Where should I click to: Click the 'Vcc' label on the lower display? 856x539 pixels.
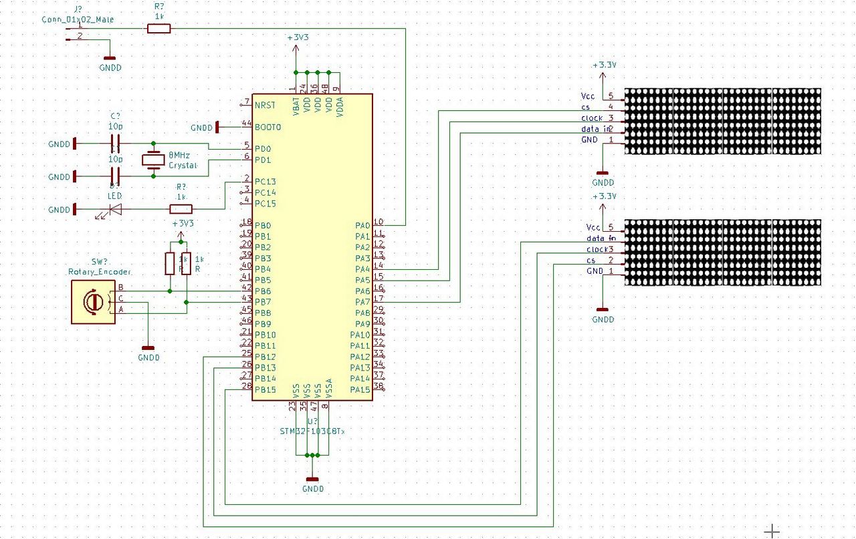point(593,228)
